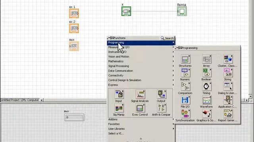Open the Application Control palette
254x142 pixels.
228,100
